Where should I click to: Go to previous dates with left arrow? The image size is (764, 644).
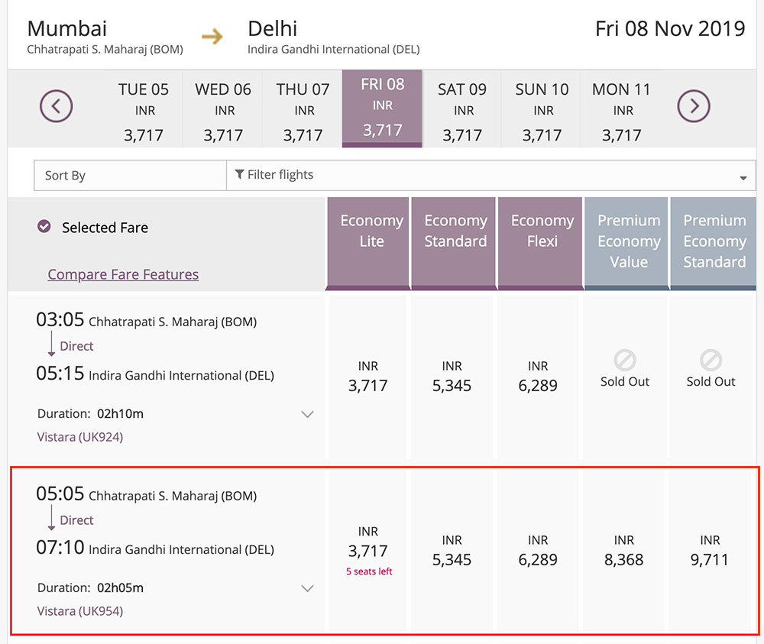[56, 105]
